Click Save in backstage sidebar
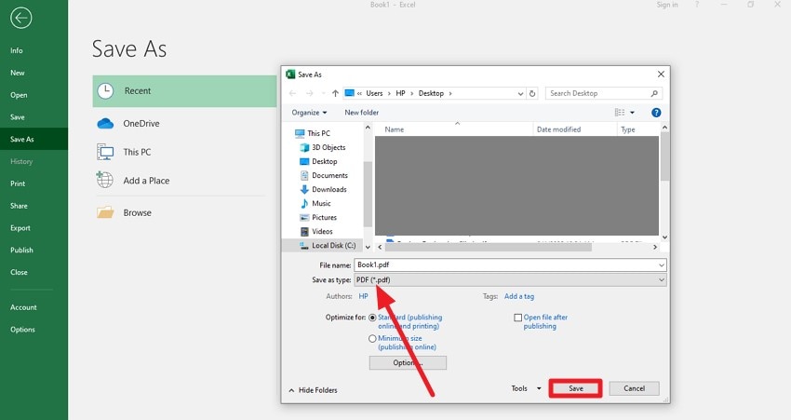This screenshot has height=420, width=791. [x=17, y=117]
